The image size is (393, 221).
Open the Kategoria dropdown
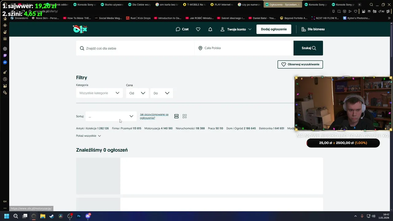pos(99,93)
